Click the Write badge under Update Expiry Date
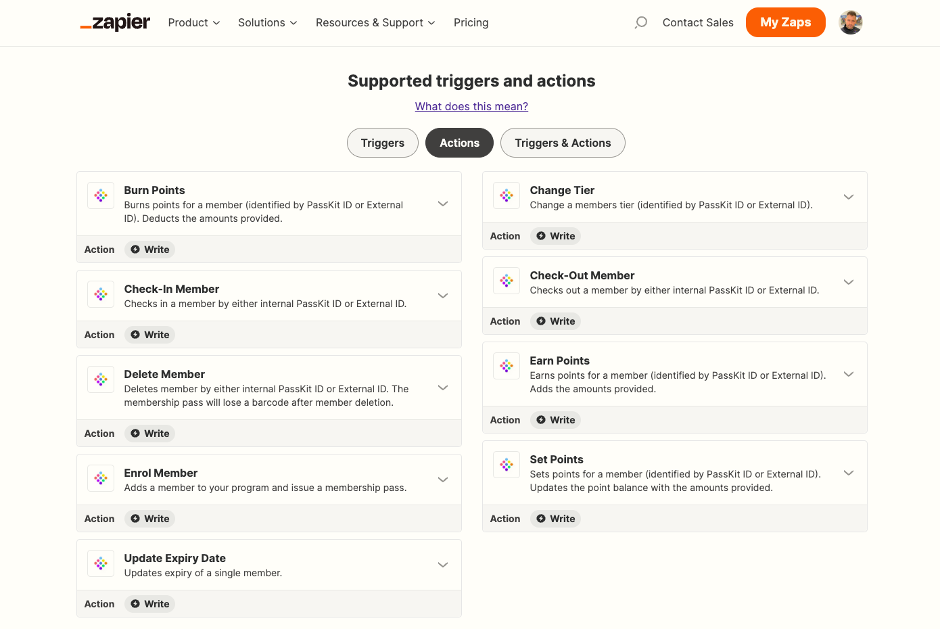This screenshot has width=940, height=629. click(x=149, y=604)
